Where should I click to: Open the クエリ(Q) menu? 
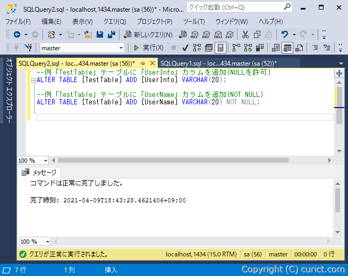[x=115, y=22]
